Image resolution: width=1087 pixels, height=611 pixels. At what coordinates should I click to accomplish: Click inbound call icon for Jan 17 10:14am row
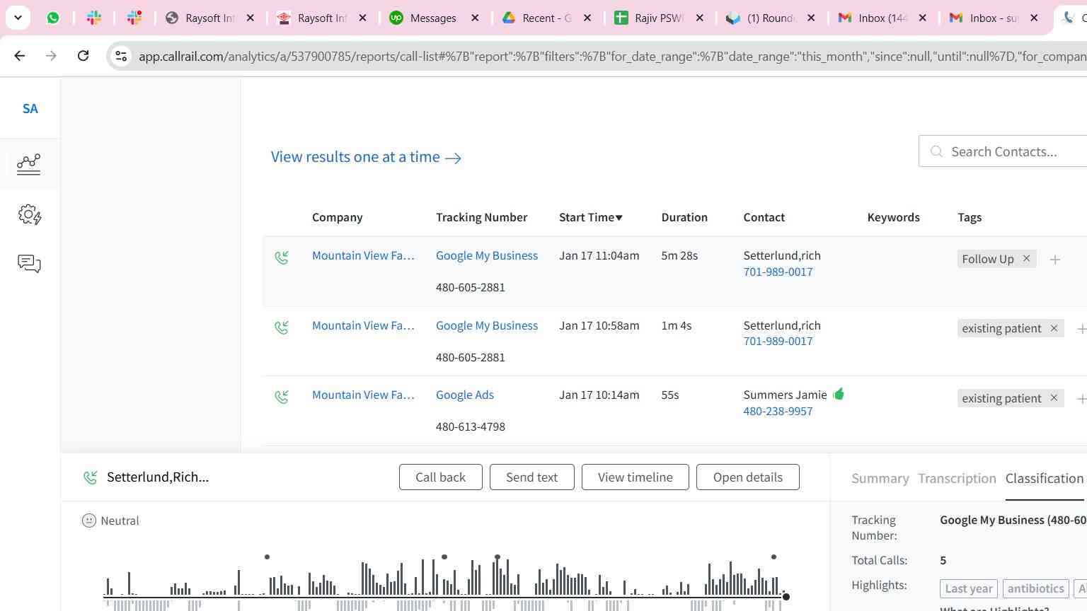point(282,397)
